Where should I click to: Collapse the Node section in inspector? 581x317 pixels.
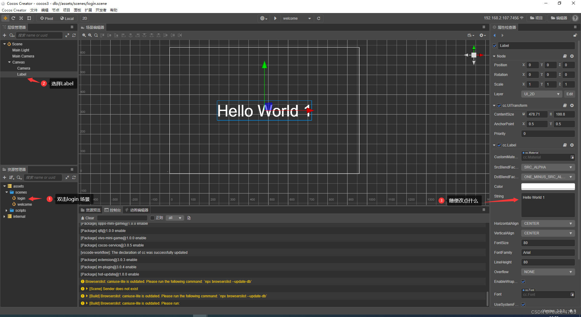tap(494, 56)
